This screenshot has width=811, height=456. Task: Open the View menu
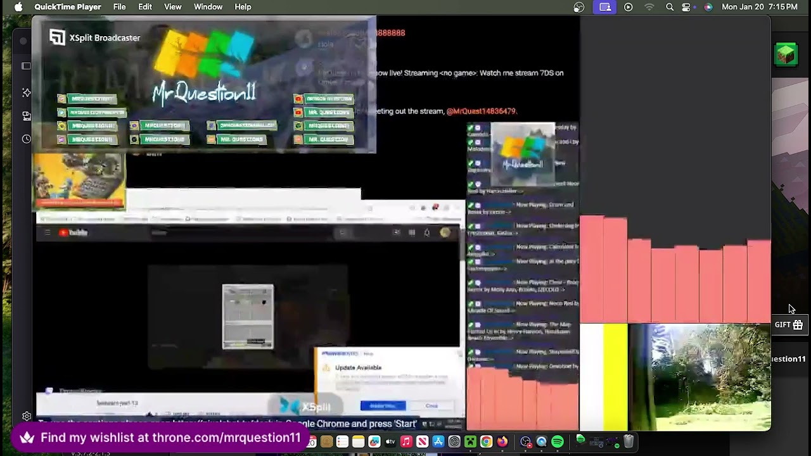pyautogui.click(x=173, y=7)
